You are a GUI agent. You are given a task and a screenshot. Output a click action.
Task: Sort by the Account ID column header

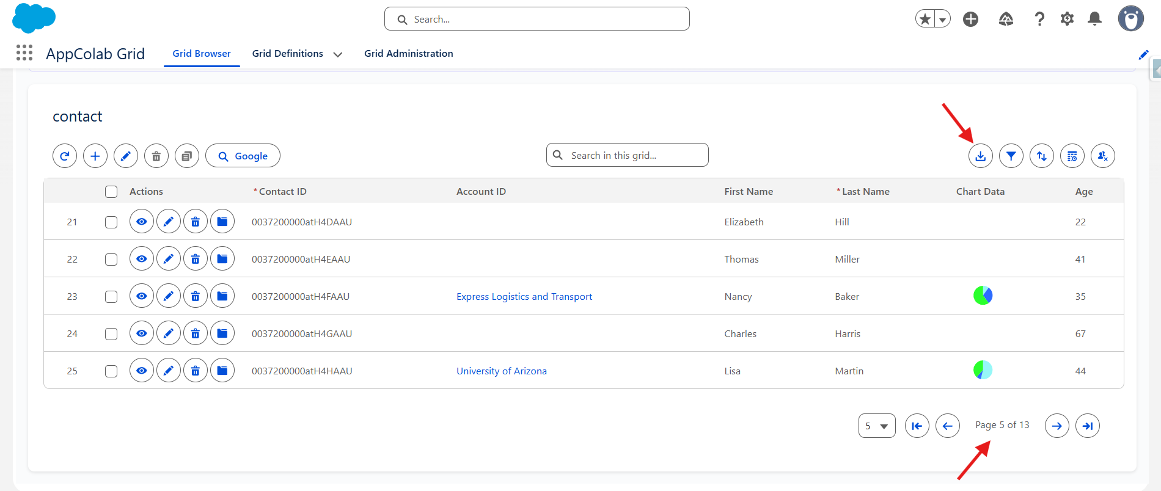pyautogui.click(x=481, y=192)
